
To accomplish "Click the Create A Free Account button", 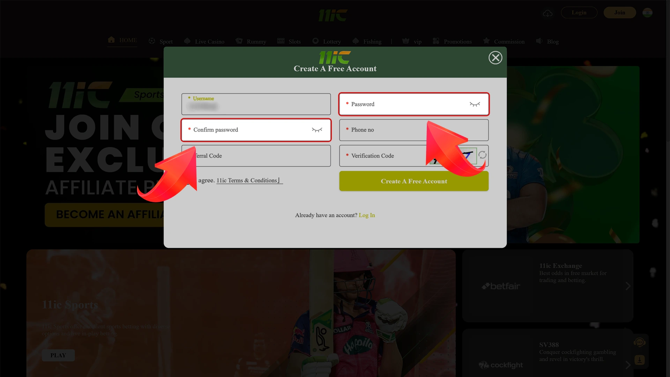I will (414, 181).
